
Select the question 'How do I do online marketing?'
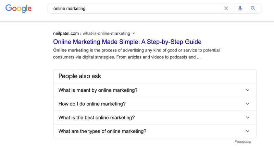[92, 104]
